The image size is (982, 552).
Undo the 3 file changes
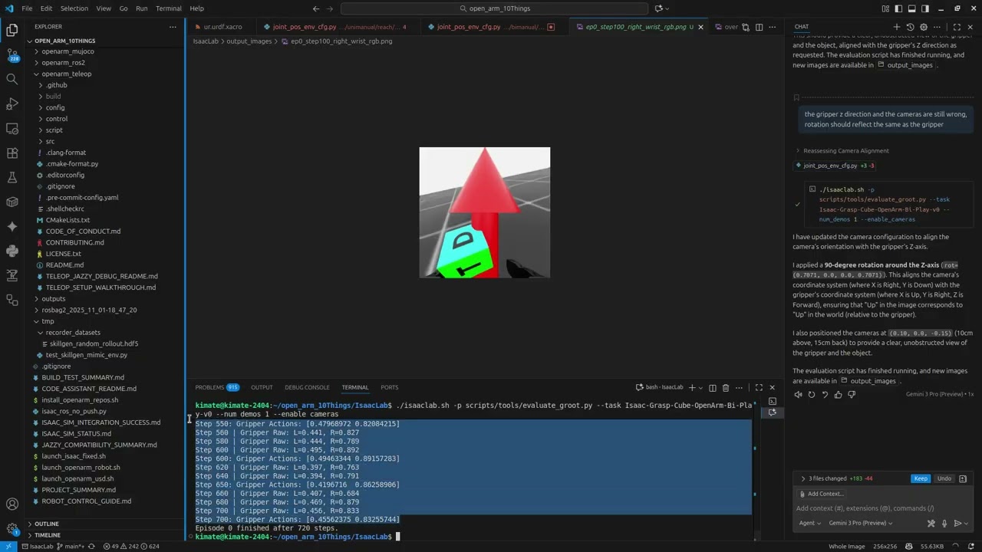tap(944, 478)
